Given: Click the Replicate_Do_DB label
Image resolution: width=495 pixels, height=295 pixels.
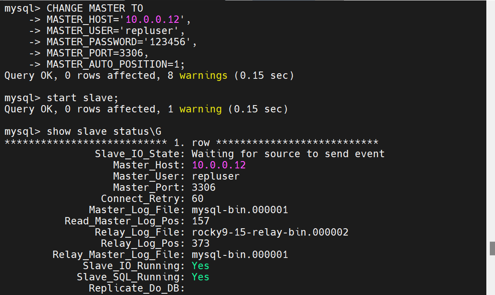Looking at the screenshot, I should 137,288.
